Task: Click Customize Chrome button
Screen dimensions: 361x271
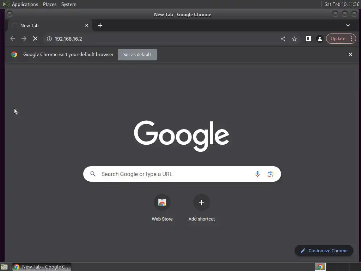Action: point(324,251)
